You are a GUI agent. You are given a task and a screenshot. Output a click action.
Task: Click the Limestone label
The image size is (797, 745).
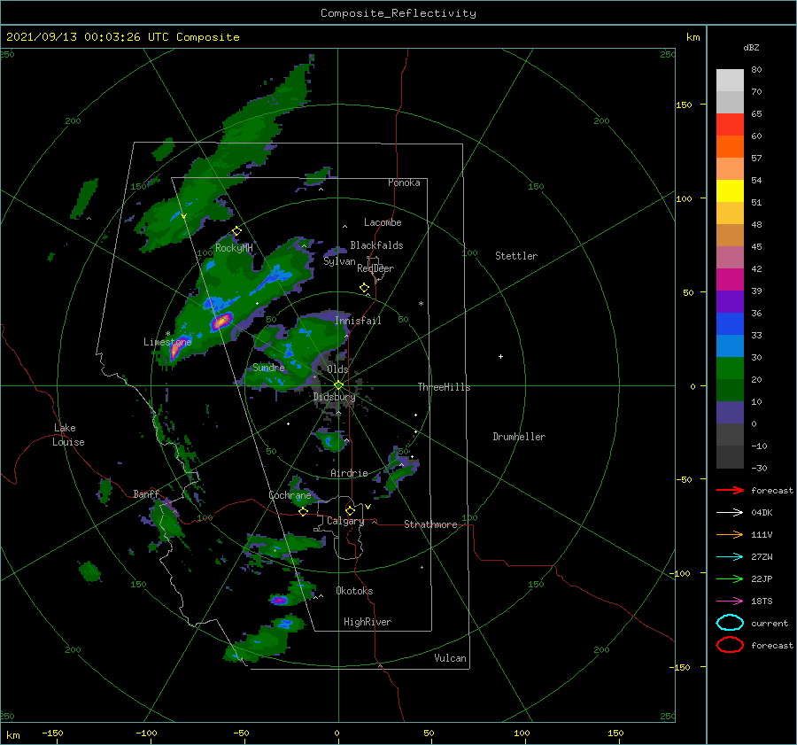pyautogui.click(x=167, y=342)
